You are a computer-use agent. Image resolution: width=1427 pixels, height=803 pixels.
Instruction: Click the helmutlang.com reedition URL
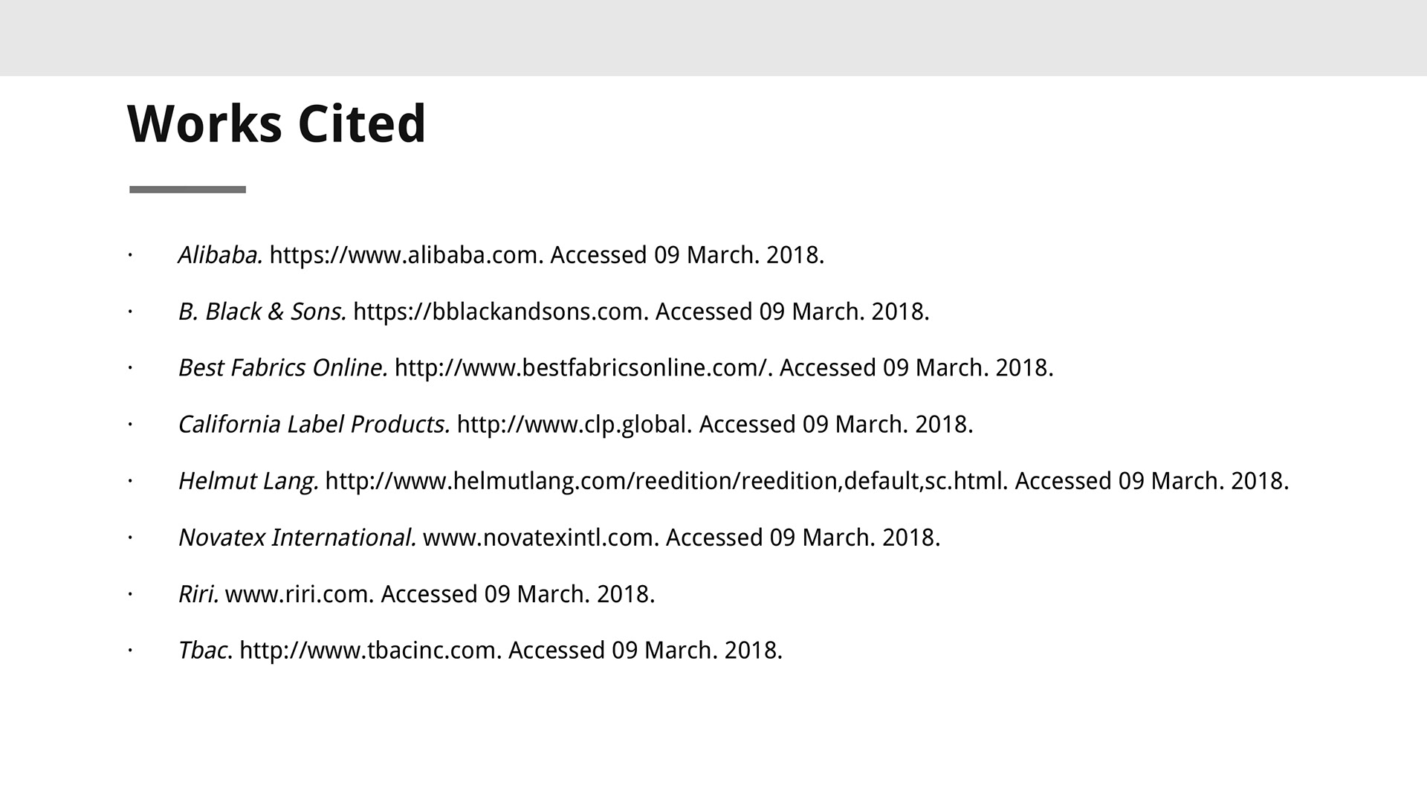[x=666, y=481]
